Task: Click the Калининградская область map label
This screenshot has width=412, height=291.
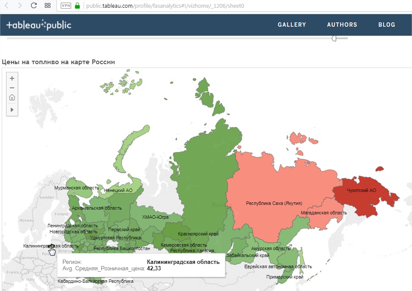Action: pyautogui.click(x=51, y=246)
